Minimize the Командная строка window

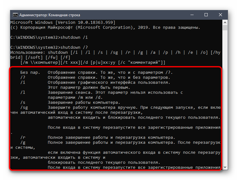[192, 15]
